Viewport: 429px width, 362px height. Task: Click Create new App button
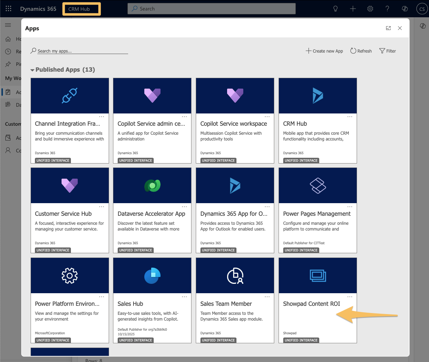coord(324,51)
